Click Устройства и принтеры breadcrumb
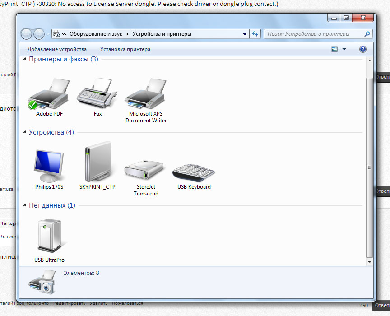 [162, 34]
